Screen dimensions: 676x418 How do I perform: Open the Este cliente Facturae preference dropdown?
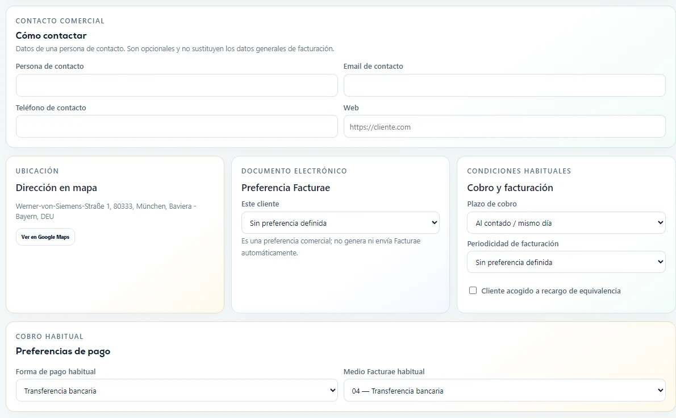click(340, 223)
